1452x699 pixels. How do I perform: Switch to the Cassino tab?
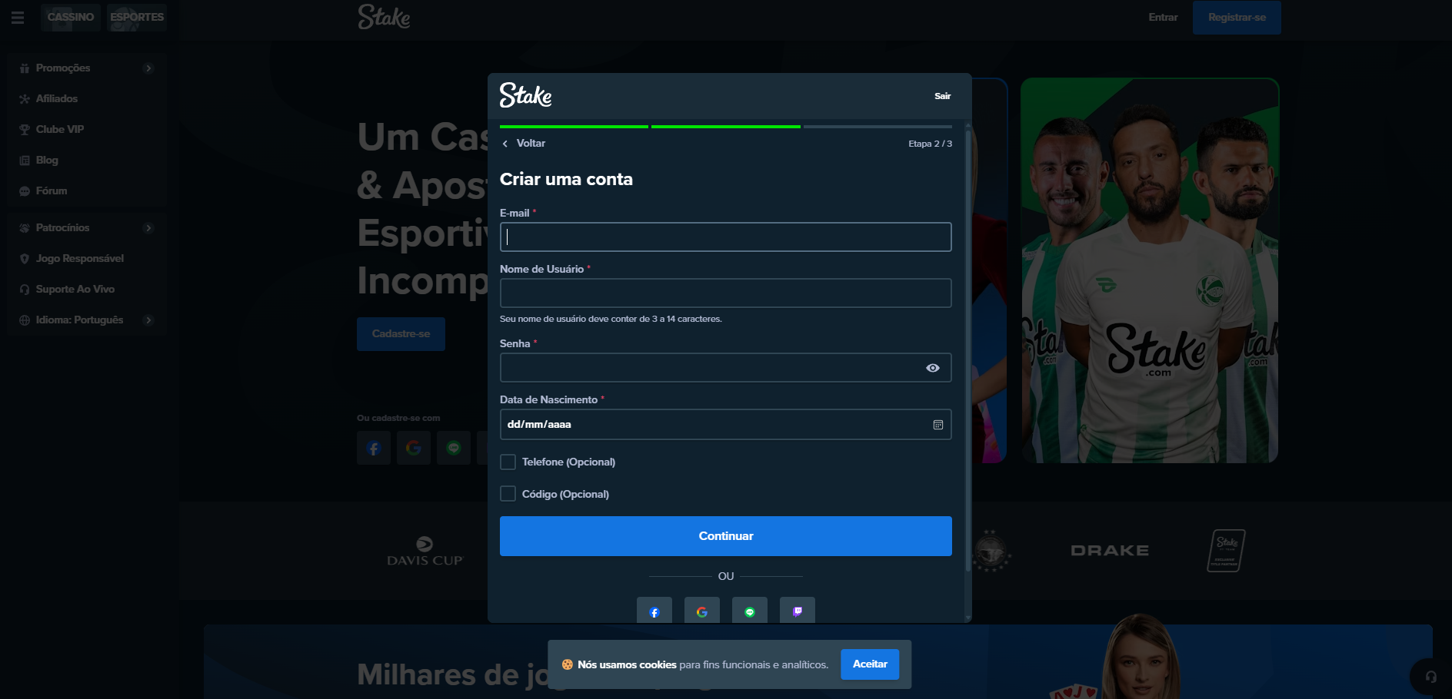(71, 17)
